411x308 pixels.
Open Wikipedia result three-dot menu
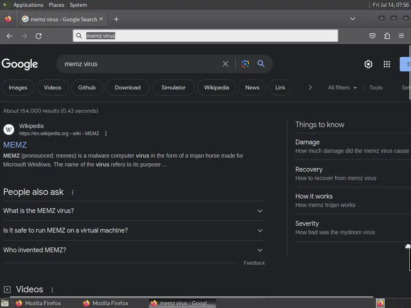[x=106, y=134]
